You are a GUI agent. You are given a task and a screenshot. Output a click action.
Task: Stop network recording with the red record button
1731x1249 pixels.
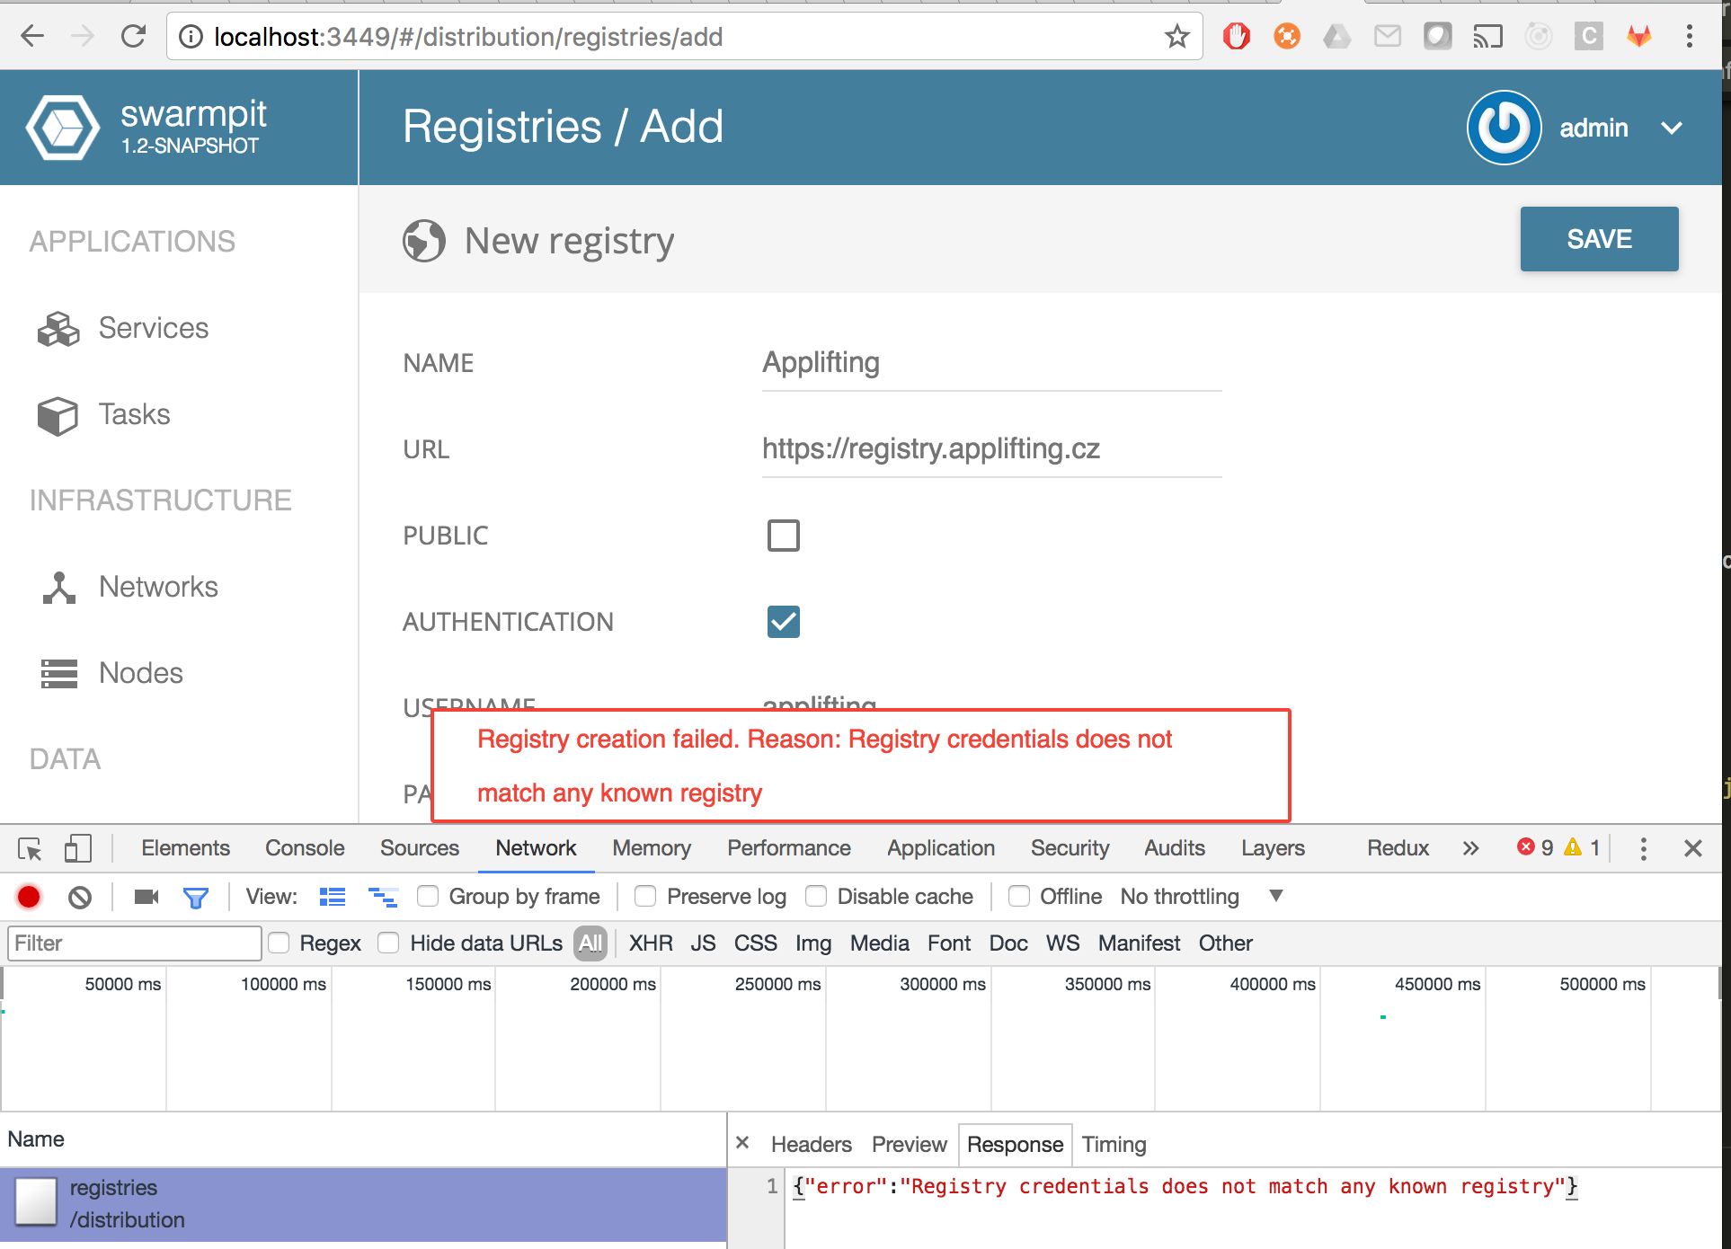28,896
